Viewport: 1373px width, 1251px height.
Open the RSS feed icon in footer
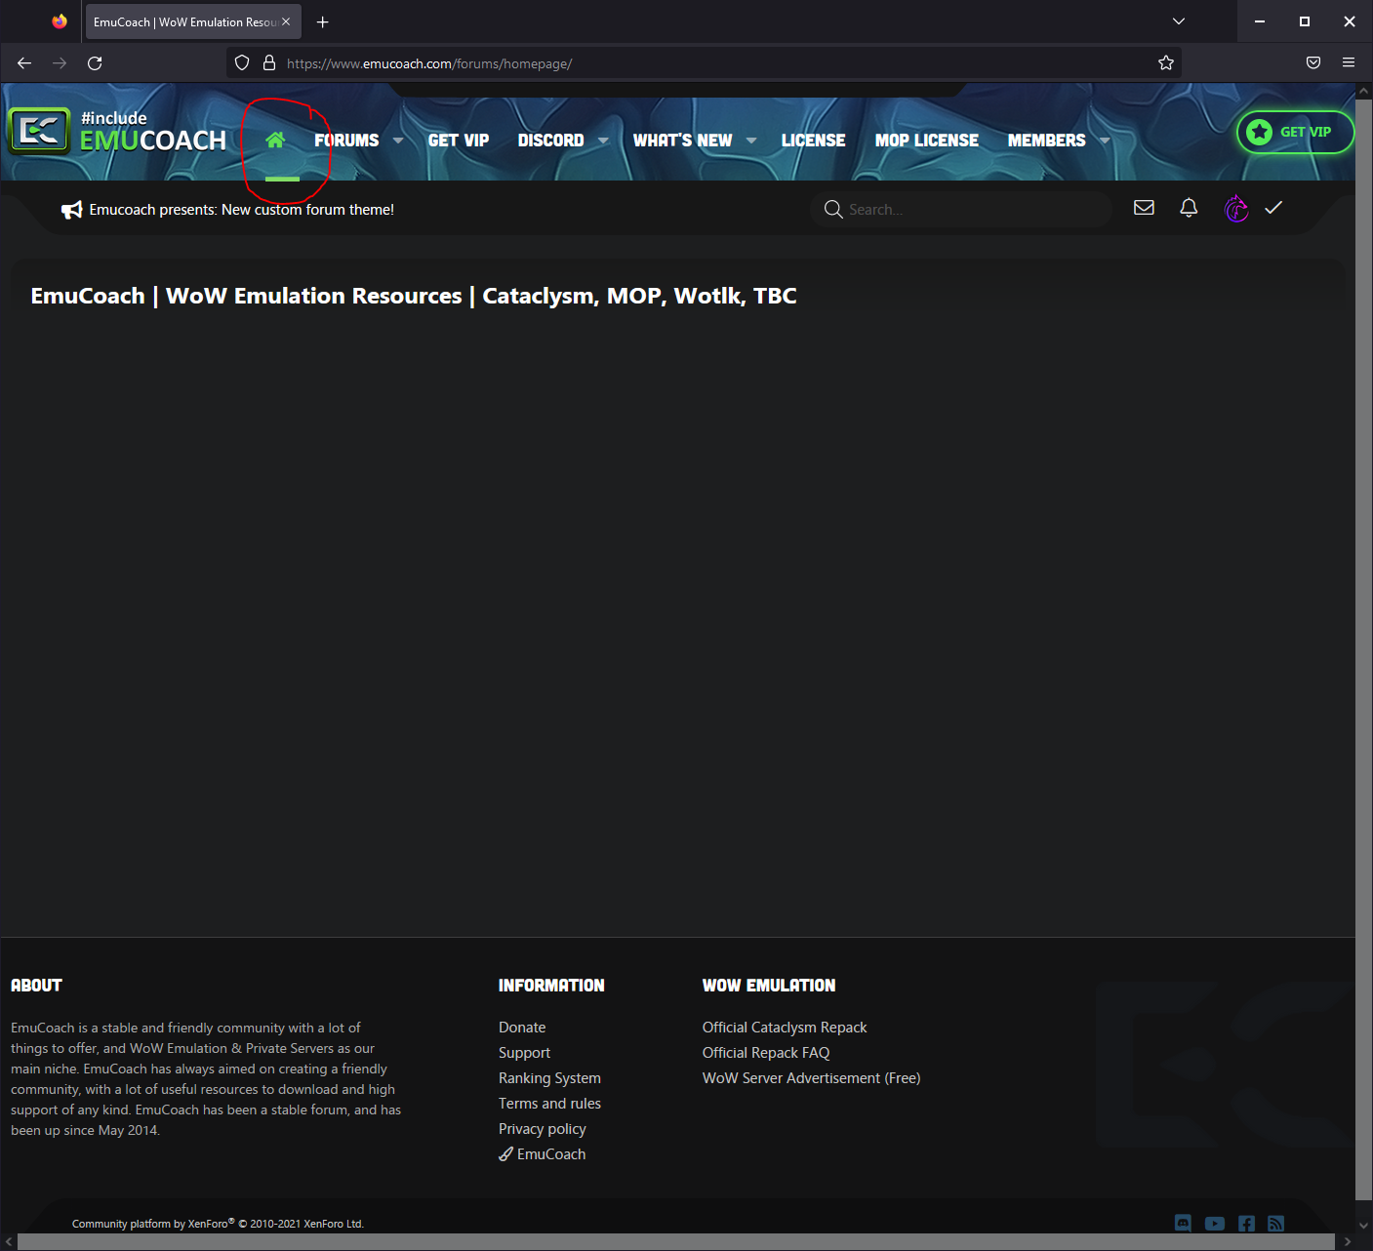1275,1223
